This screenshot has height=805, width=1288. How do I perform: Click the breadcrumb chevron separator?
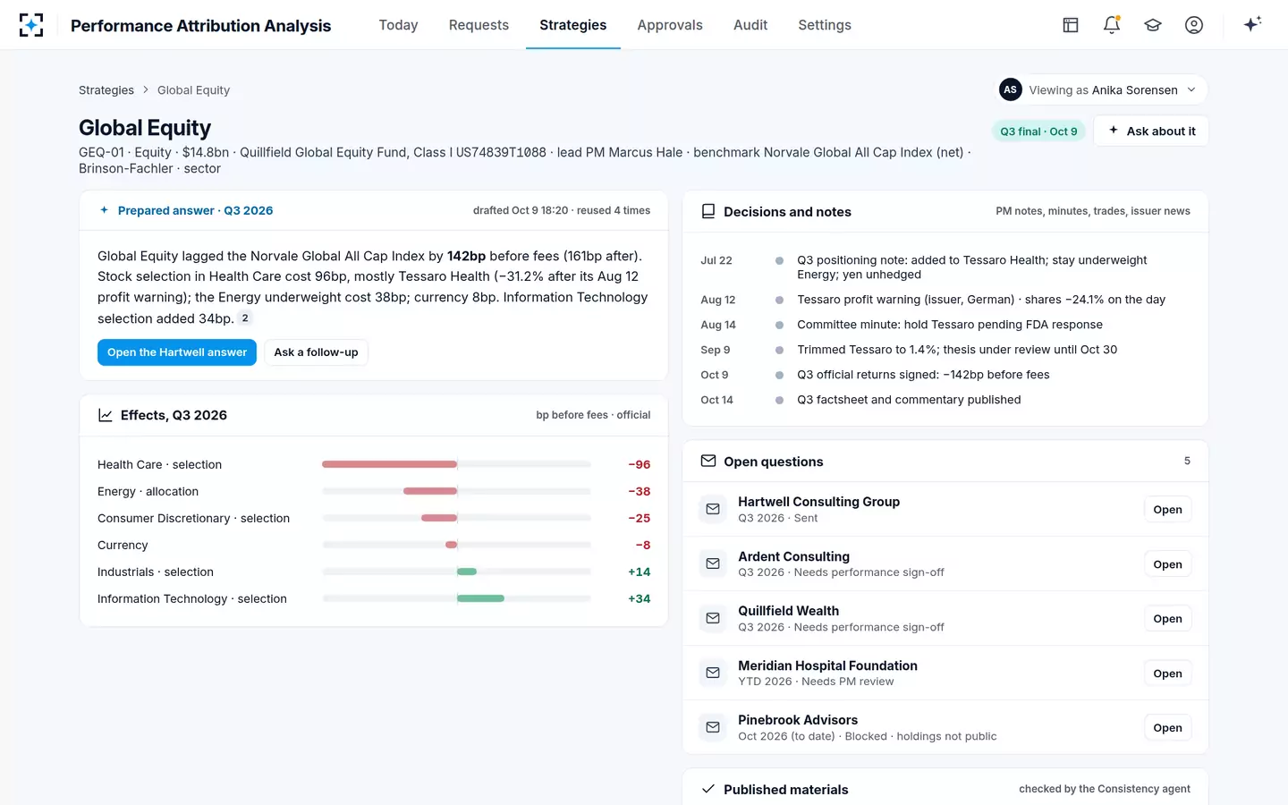146,90
